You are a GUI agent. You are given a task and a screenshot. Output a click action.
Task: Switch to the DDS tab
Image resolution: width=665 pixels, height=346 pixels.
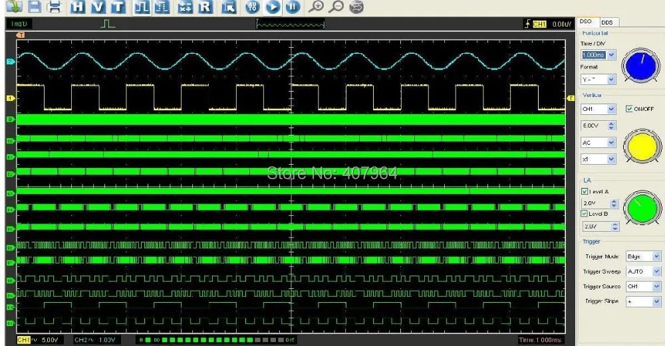tap(606, 23)
